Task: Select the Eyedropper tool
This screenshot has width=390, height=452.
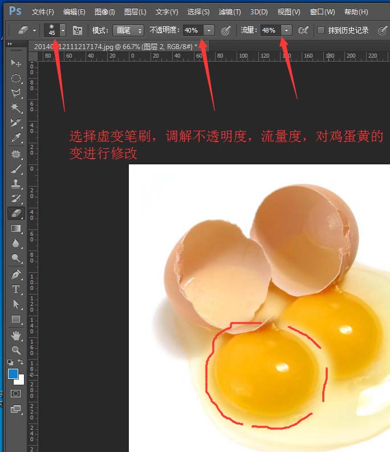Action: [16, 138]
